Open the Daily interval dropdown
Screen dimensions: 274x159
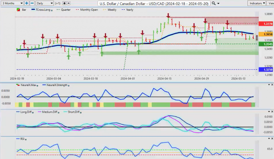tap(44, 3)
